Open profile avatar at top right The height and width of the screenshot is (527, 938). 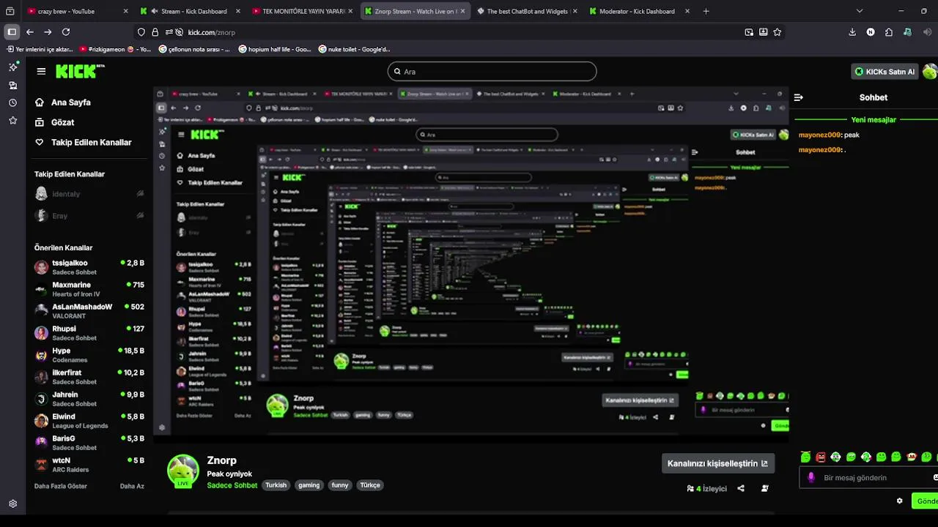929,72
